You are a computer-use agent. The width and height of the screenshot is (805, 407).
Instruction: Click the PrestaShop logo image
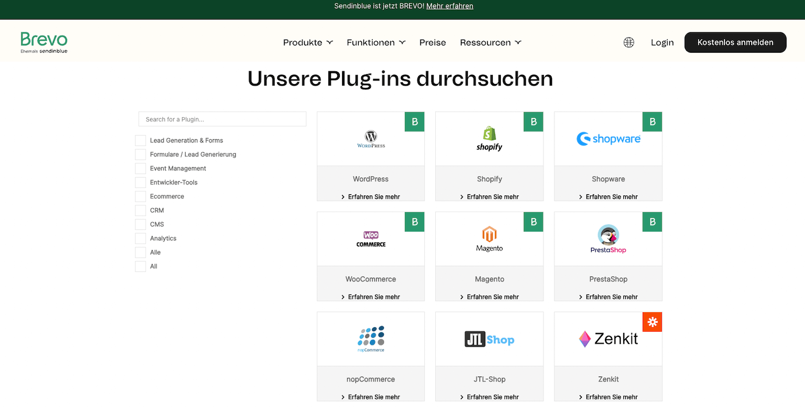click(608, 239)
